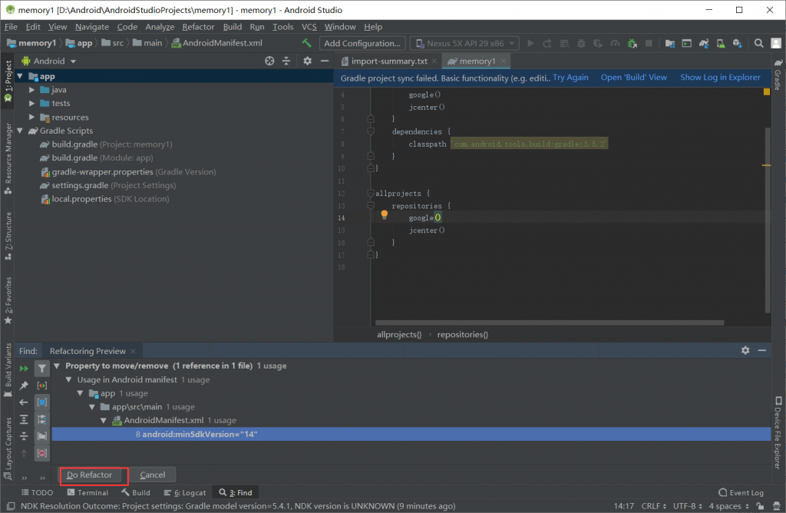Open the Android project view dropdown

[x=49, y=61]
